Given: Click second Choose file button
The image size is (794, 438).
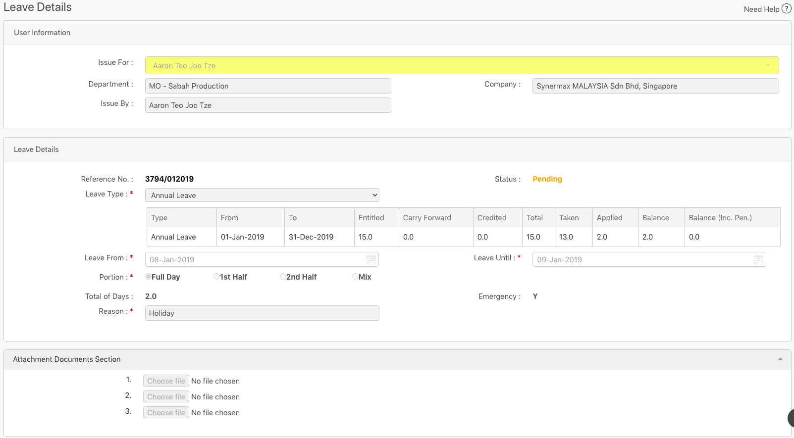Looking at the screenshot, I should click(x=166, y=396).
